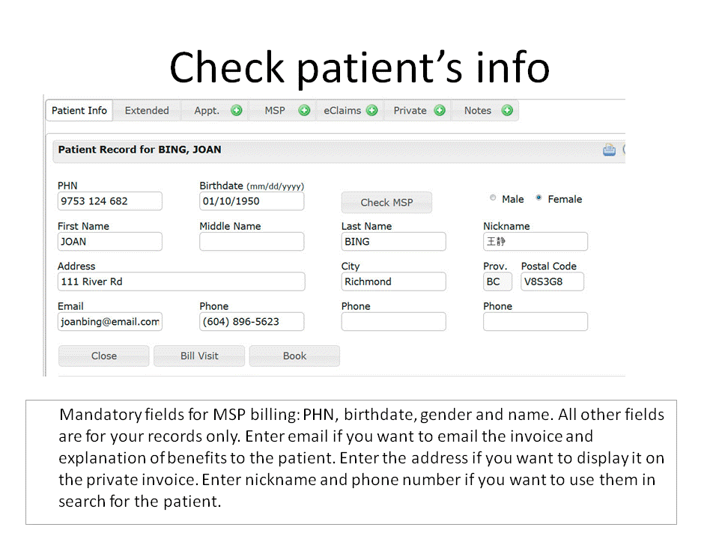Select the Male radio button

(x=493, y=198)
